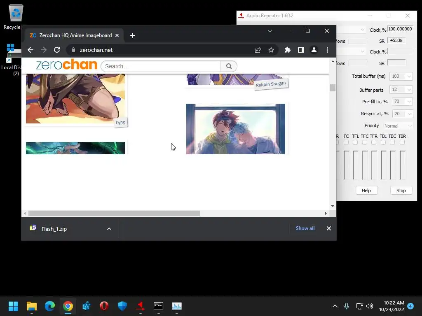Open Pre-fill to, % dropdown

point(402,102)
